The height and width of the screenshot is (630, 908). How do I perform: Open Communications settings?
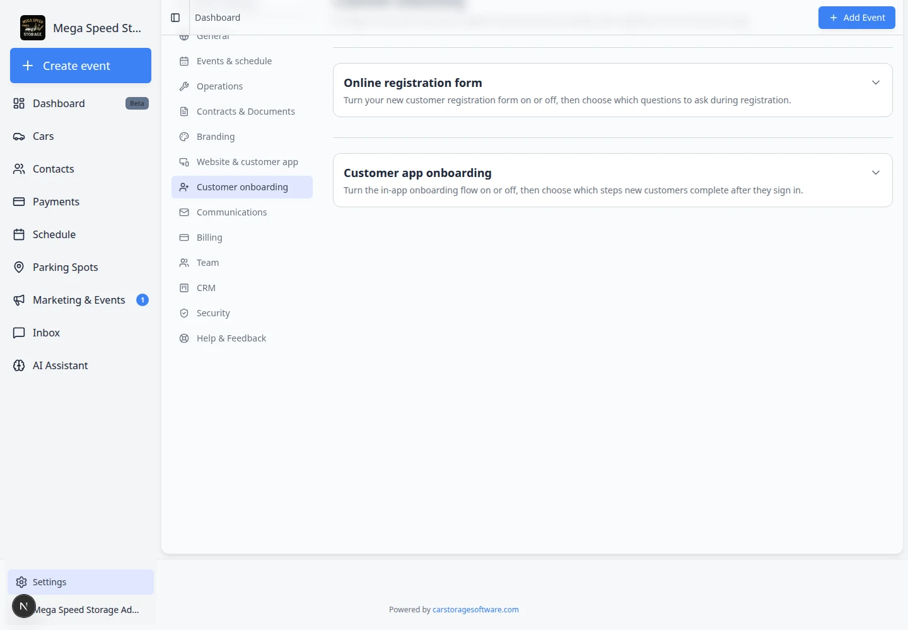(242, 212)
